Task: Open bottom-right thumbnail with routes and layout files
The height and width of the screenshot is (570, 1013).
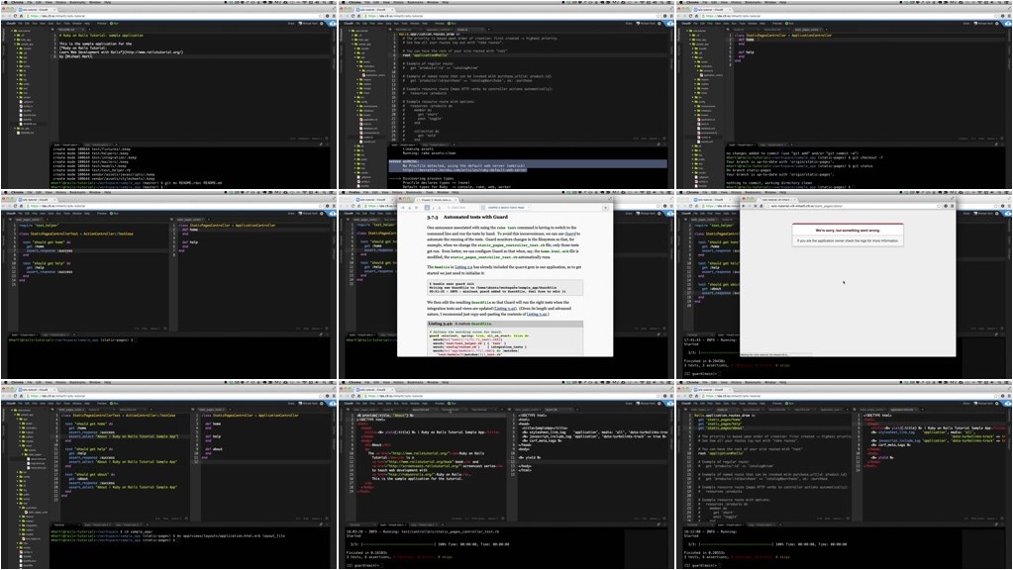Action: click(x=844, y=474)
